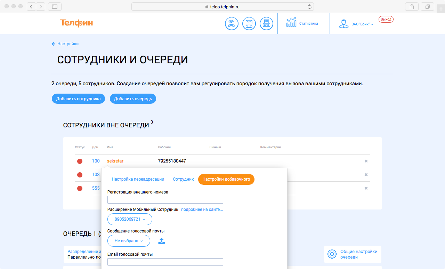
Task: Switch to the Сотрудник tab
Action: [183, 179]
